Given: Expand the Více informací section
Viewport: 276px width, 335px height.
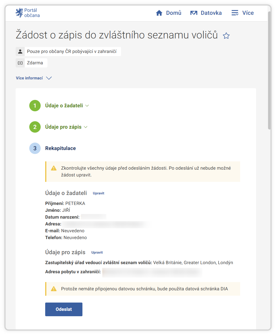Looking at the screenshot, I should [34, 78].
